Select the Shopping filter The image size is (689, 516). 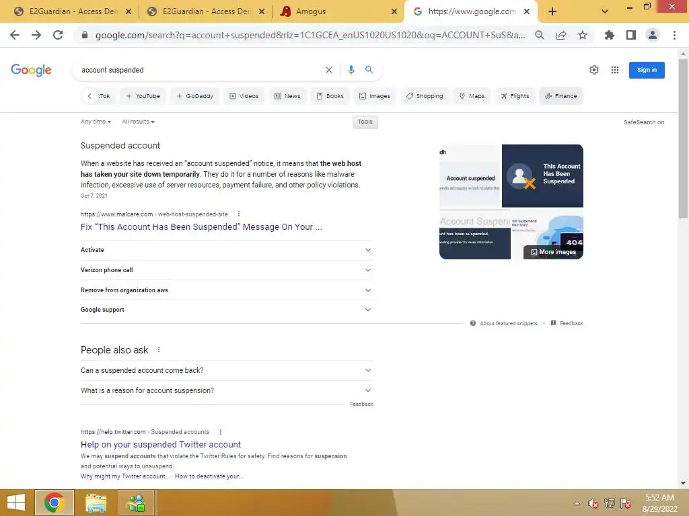point(425,96)
